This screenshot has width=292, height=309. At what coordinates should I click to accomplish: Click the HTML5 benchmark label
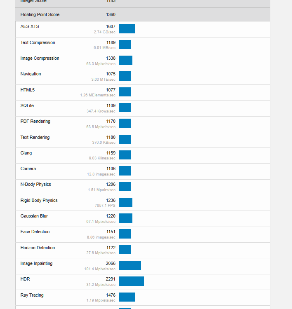pyautogui.click(x=27, y=90)
